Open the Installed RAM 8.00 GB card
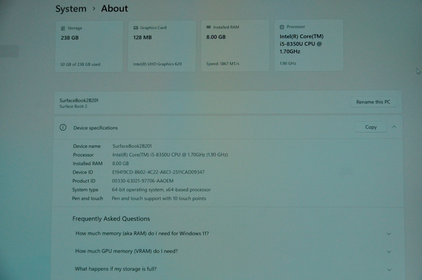Image resolution: width=422 pixels, height=280 pixels. (x=235, y=45)
